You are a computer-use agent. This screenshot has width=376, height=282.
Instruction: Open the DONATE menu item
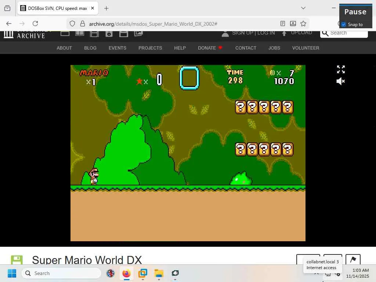coord(210,48)
